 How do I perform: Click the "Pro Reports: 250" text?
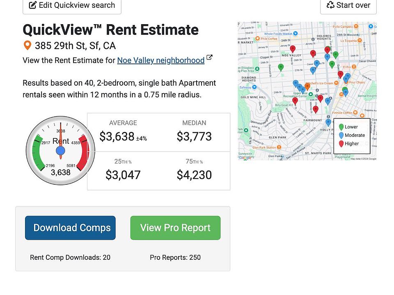coord(175,257)
